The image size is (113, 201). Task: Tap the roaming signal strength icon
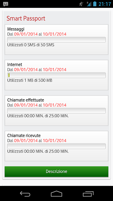click(x=89, y=4)
